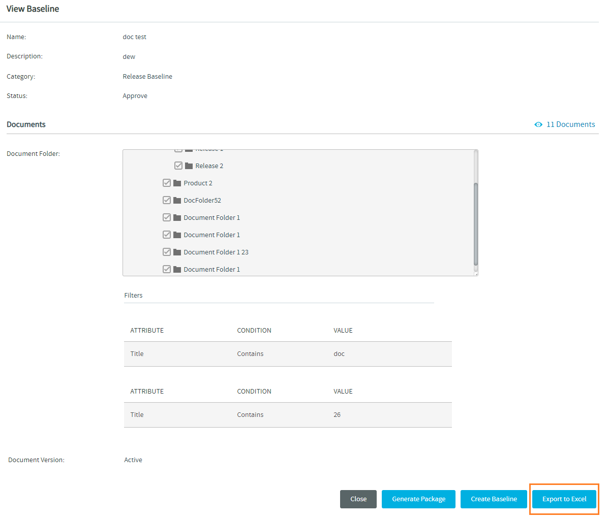Click the baseline name 'doc test'
The image size is (608, 519).
[135, 37]
